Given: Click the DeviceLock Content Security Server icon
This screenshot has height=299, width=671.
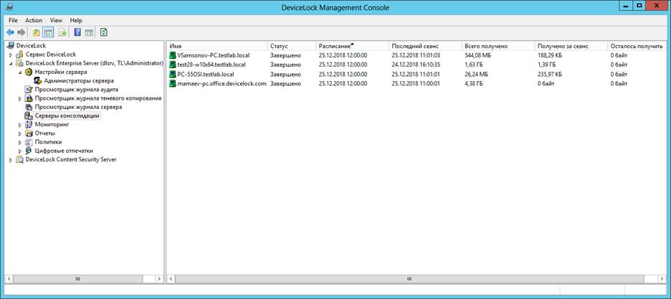Looking at the screenshot, I should click(x=19, y=159).
